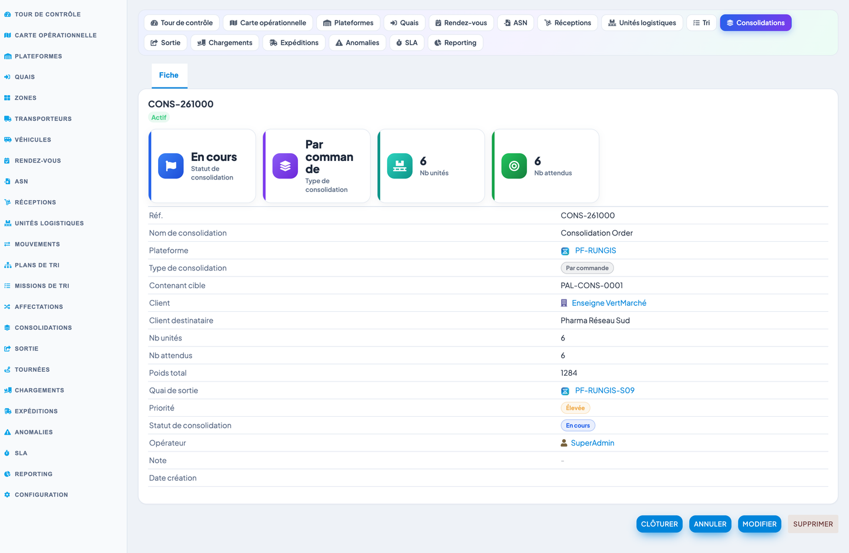Image resolution: width=849 pixels, height=553 pixels.
Task: Open the SuperAdmin operator link
Action: pos(592,443)
